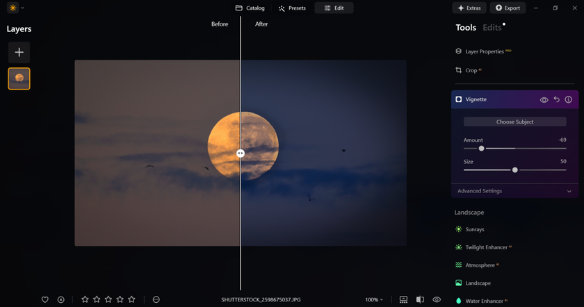Open the Twilight Enhancer tool
584x307 pixels.
(483, 247)
